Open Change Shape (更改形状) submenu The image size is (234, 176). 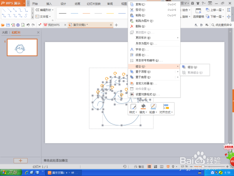point(154,38)
